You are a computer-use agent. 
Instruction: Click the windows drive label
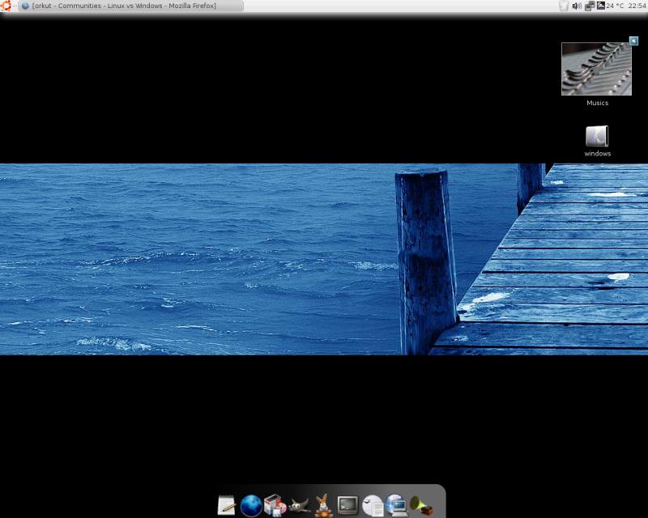click(597, 153)
